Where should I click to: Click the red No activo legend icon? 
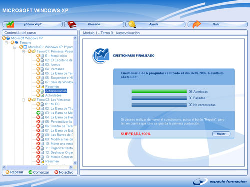coord(56,172)
